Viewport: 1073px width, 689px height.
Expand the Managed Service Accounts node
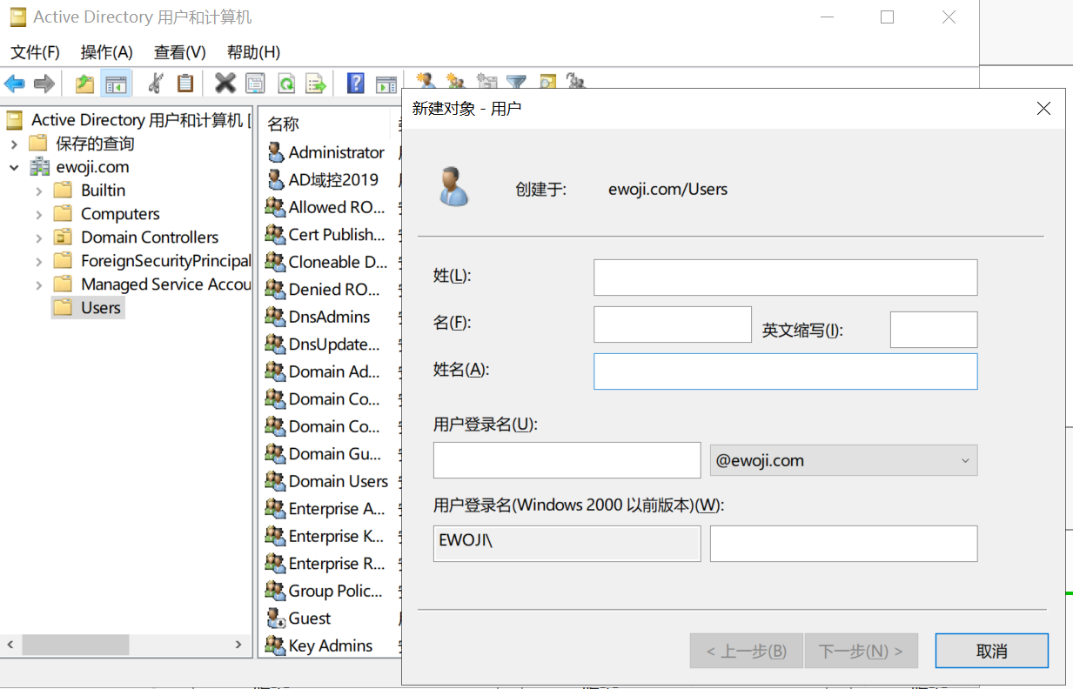[39, 284]
